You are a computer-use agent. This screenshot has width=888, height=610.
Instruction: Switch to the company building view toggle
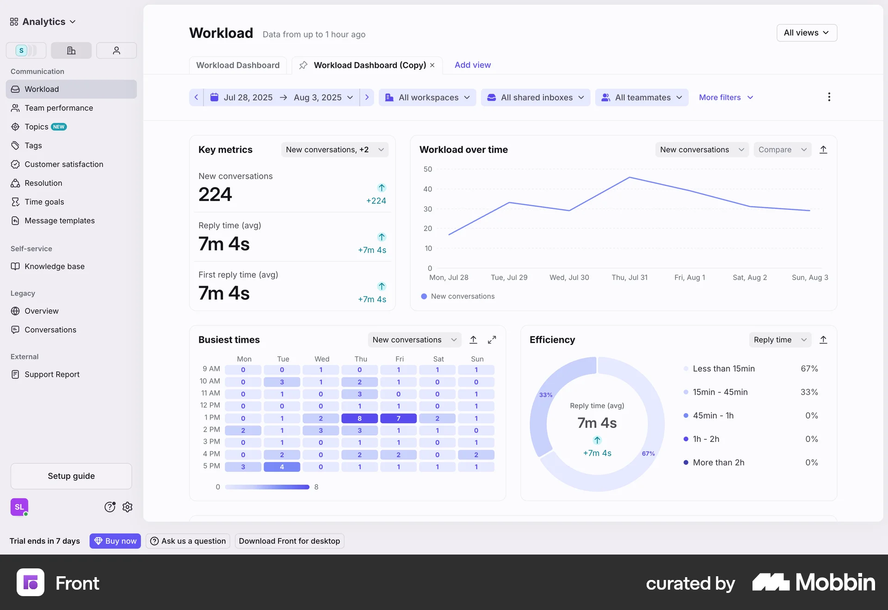point(71,50)
